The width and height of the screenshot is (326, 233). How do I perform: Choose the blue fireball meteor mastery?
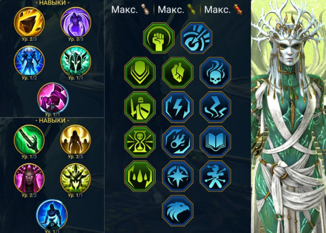(x=178, y=142)
